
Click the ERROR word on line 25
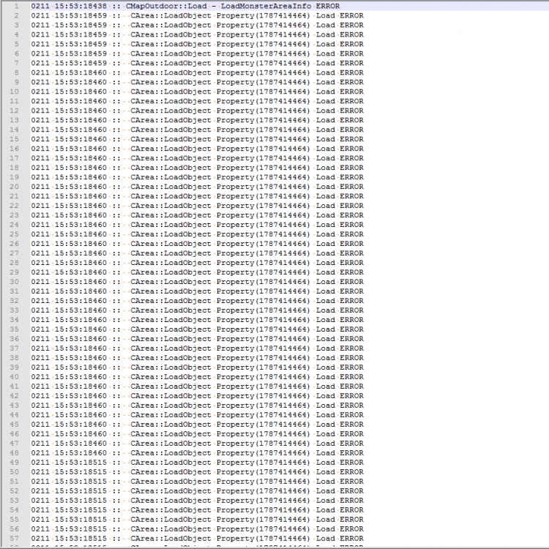click(x=351, y=234)
